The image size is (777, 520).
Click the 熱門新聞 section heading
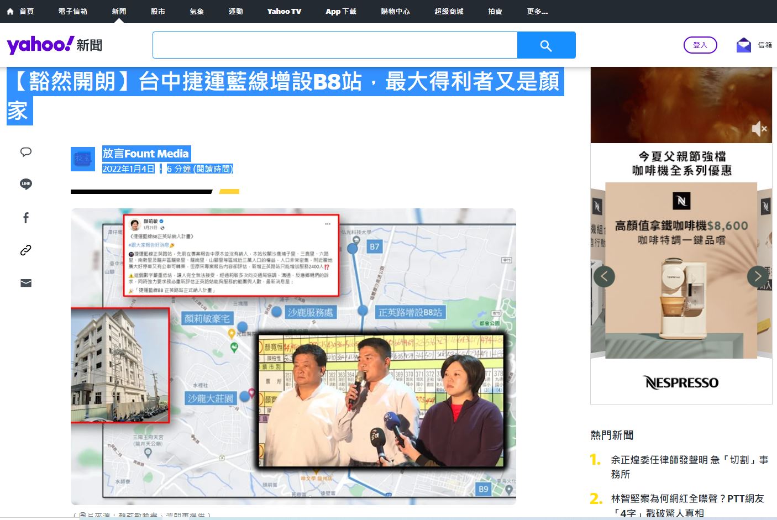612,435
